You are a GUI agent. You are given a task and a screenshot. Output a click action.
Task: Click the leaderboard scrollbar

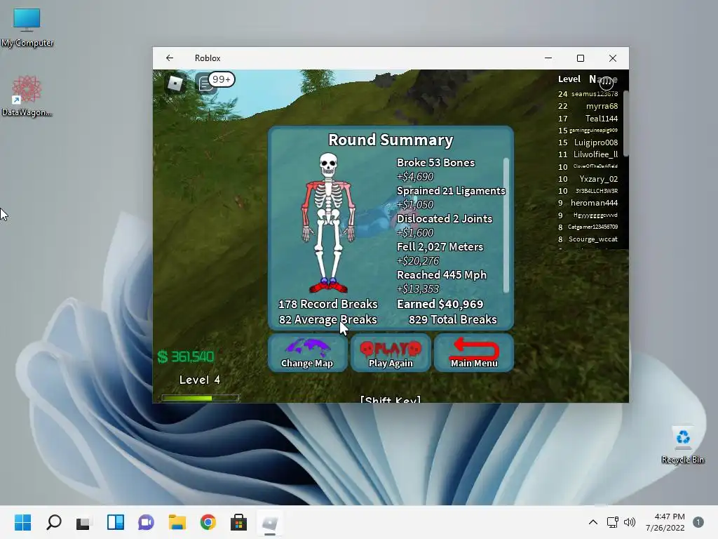pos(625,124)
